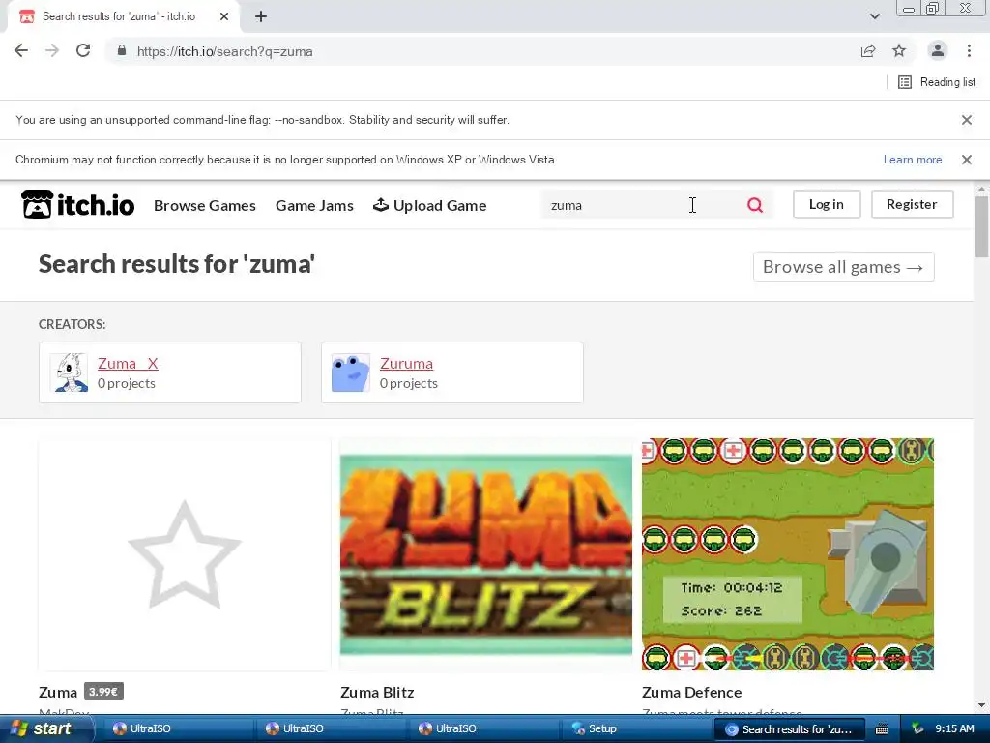Viewport: 990px width, 743px height.
Task: Click the lock icon in address bar
Action: pos(122,50)
